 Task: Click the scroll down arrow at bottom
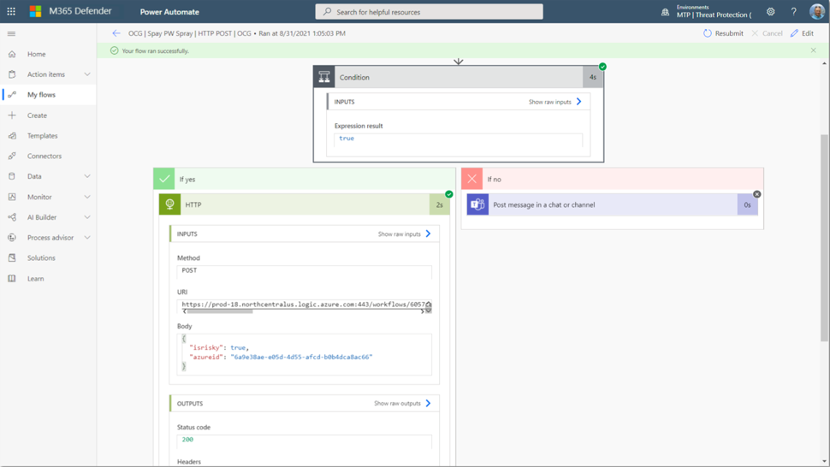coord(824,462)
